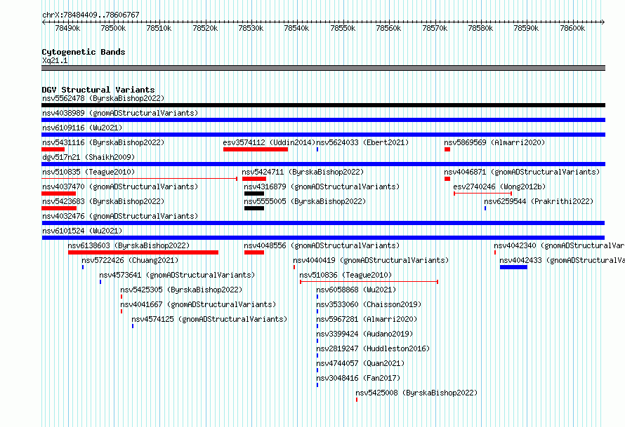Select the black nsv5562478 variant bar

(323, 105)
